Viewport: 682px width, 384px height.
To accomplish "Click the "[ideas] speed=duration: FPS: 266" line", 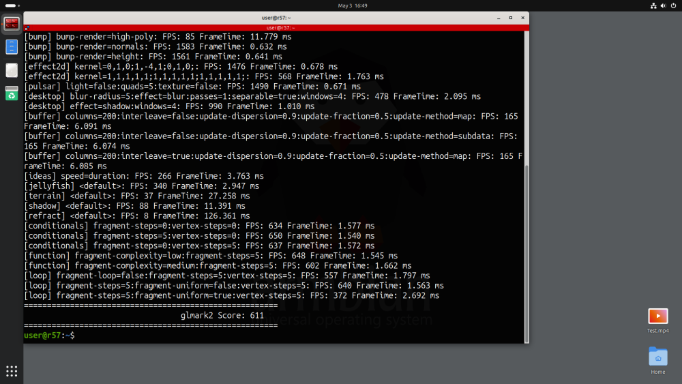I will click(144, 176).
